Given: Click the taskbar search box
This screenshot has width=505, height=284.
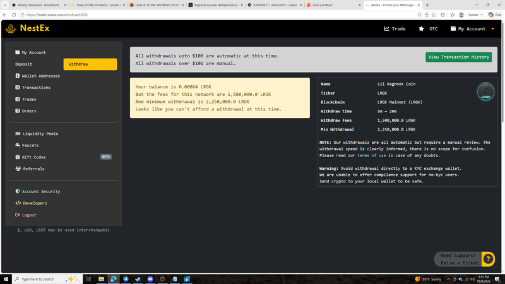Looking at the screenshot, I should coord(47,279).
